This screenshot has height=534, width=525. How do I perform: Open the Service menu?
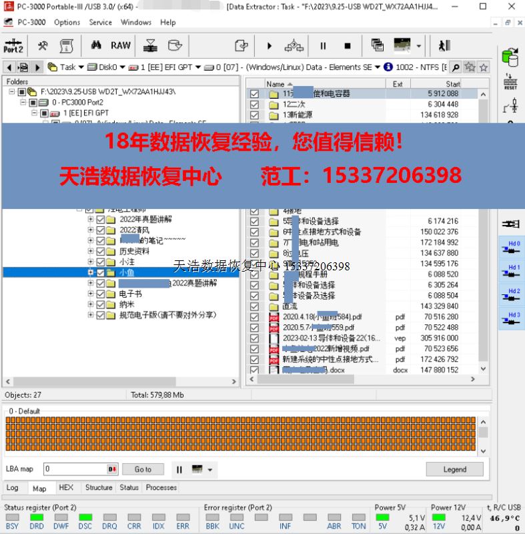pos(100,22)
